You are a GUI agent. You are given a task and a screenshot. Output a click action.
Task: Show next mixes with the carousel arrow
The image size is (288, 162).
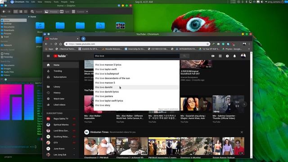[244, 104]
